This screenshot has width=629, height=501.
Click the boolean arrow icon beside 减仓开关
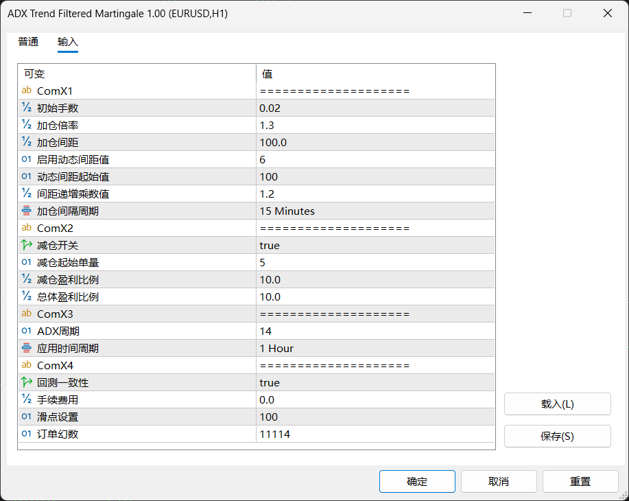pos(27,245)
